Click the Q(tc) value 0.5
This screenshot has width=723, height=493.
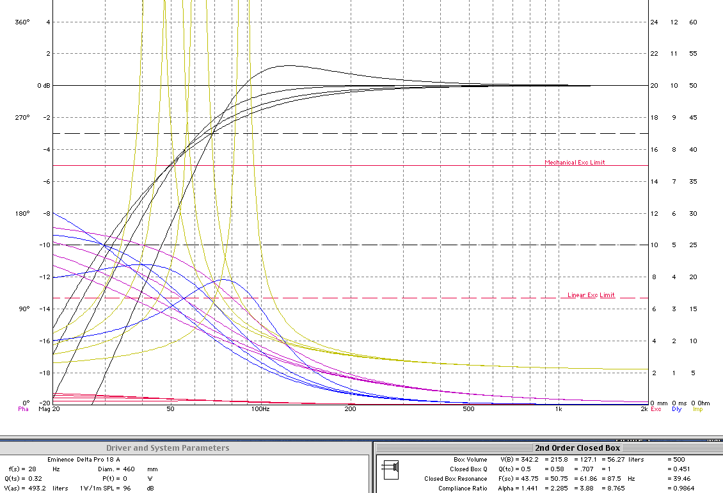pyautogui.click(x=526, y=469)
